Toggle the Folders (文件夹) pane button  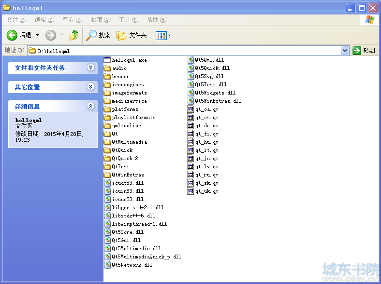click(x=132, y=35)
